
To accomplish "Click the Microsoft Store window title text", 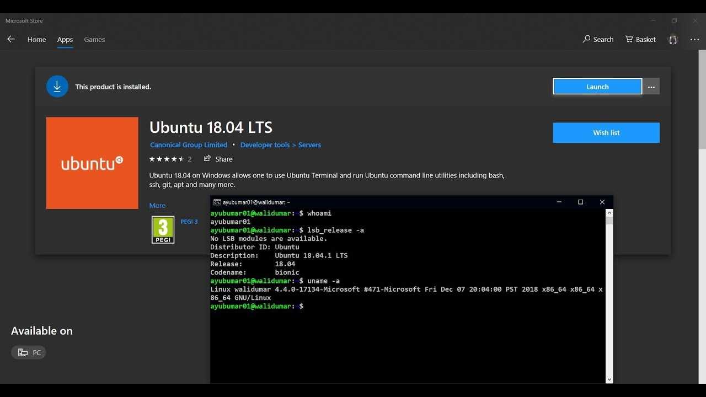I will pyautogui.click(x=24, y=21).
